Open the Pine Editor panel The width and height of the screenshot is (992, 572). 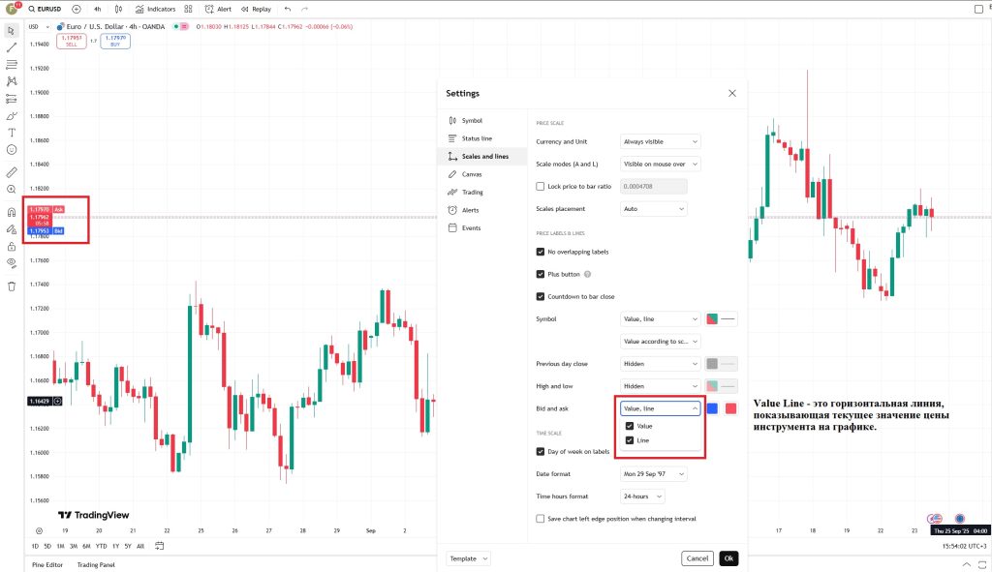point(47,564)
